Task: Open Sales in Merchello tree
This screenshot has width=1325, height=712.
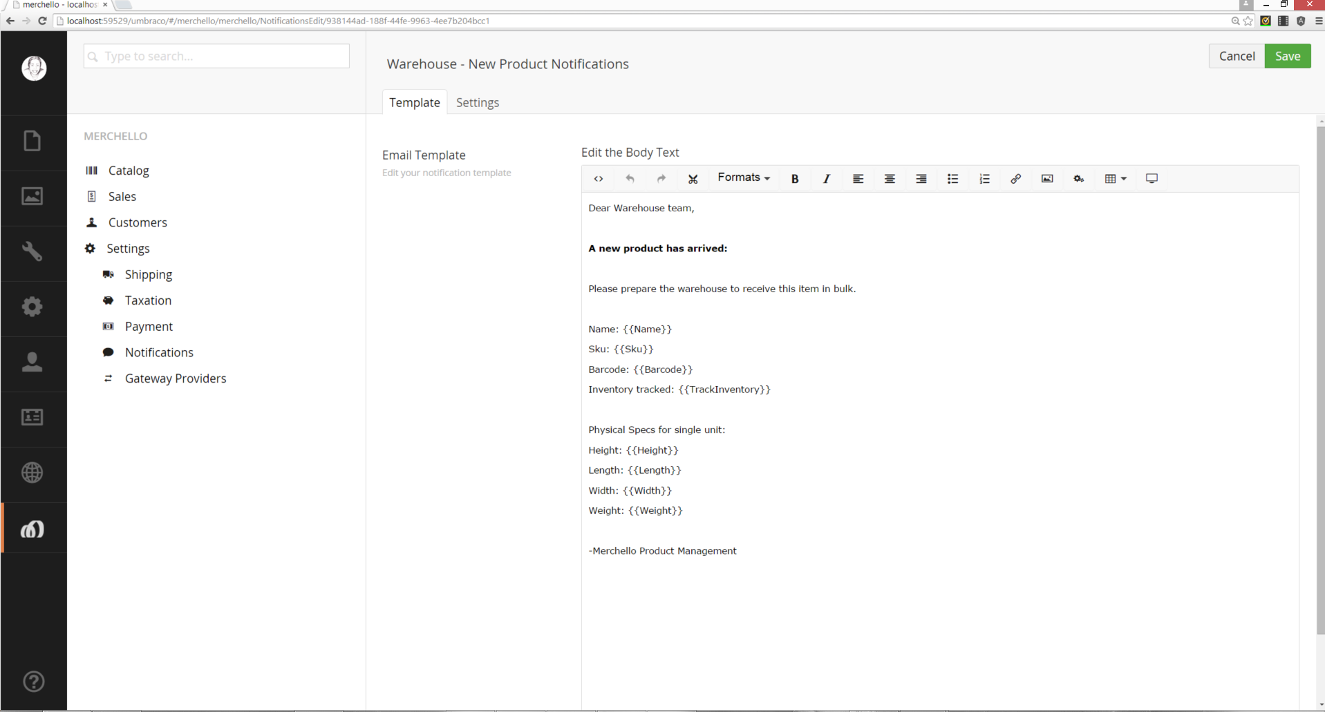Action: coord(122,197)
